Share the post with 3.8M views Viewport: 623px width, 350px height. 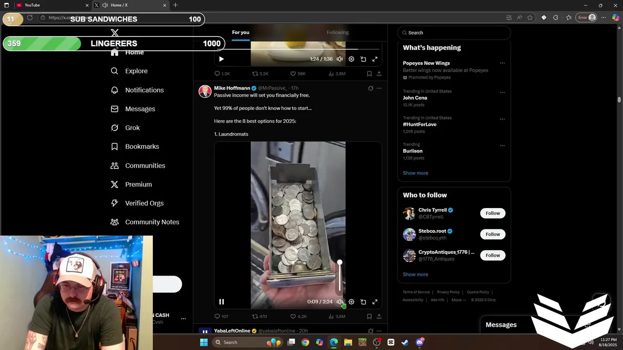pos(379,74)
